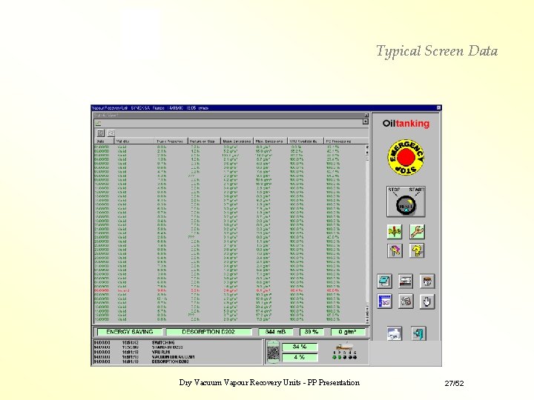
Task: Click the SWITCHING event log entry
Action: coord(163,342)
